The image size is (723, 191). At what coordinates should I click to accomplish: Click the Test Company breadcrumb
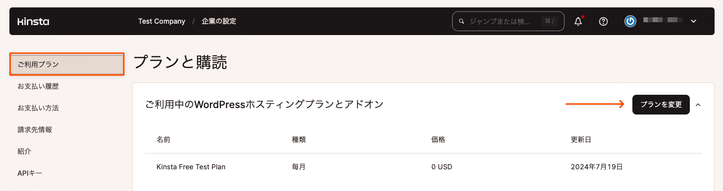162,21
